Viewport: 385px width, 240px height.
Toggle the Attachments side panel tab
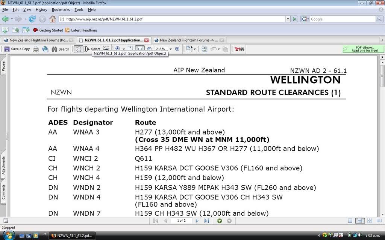coord(3,165)
